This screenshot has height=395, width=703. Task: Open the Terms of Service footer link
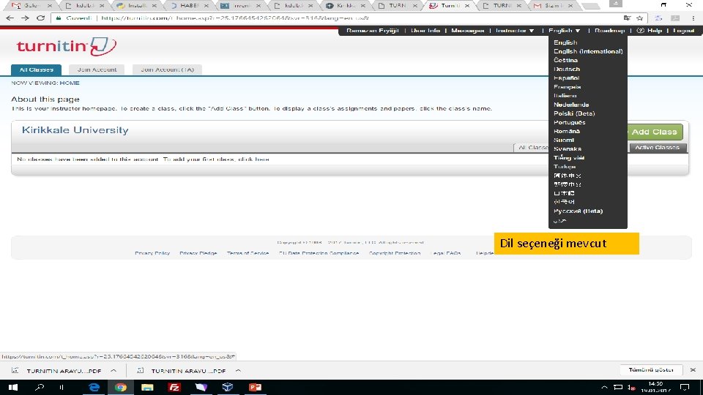(x=248, y=254)
